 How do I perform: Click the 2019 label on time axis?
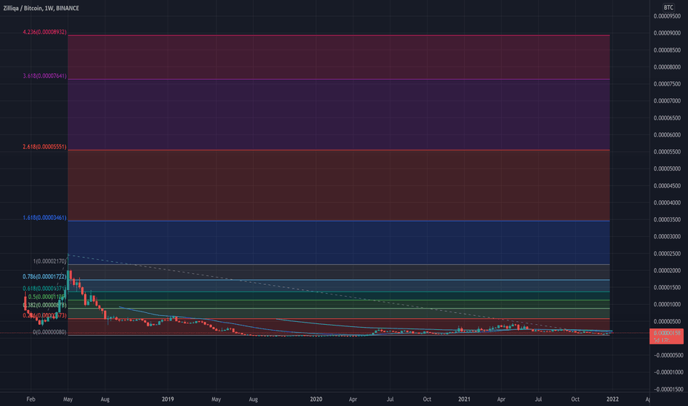pyautogui.click(x=168, y=399)
